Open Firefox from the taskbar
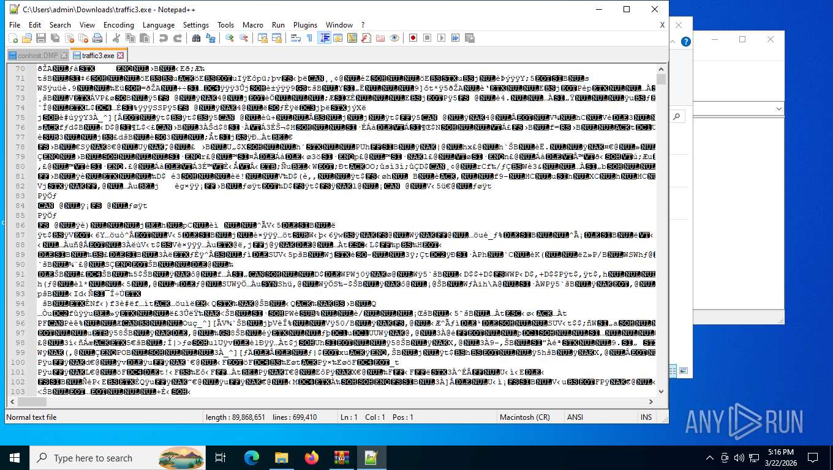Viewport: 833px width, 470px height. 311,458
